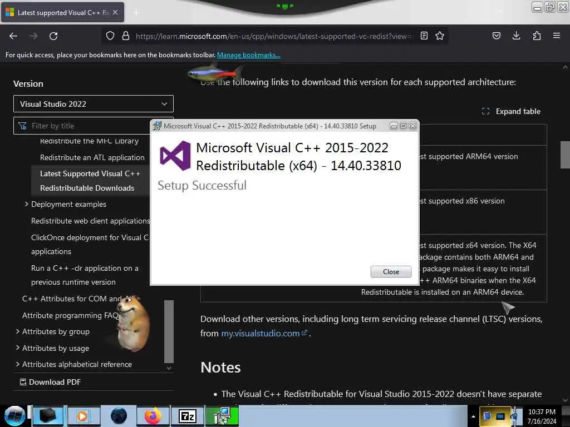570x427 pixels.
Task: Select Latest Supported Visual C++ Redistributable Downloads
Action: (x=90, y=181)
